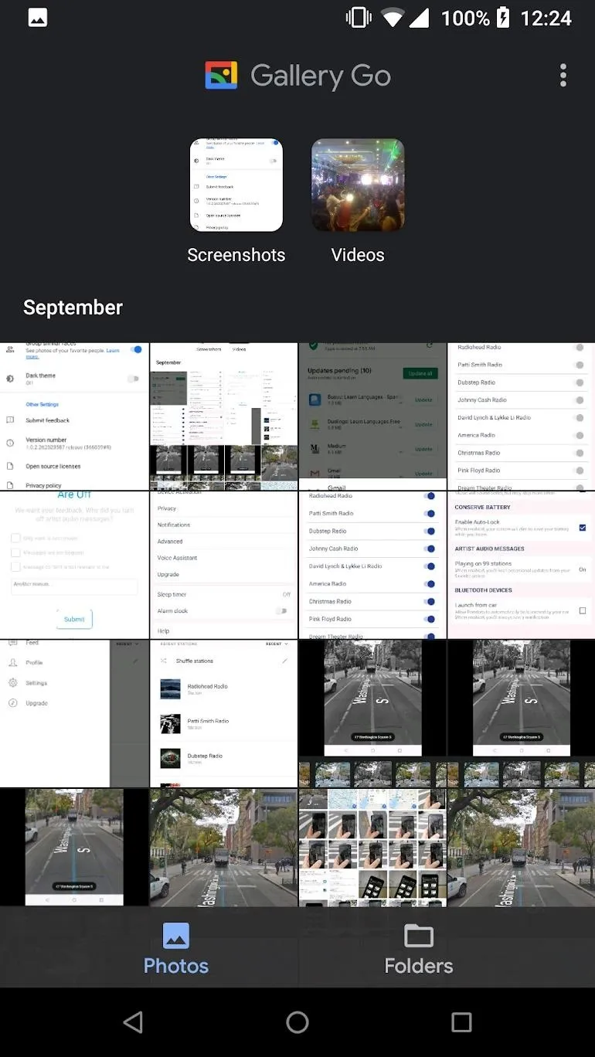
Task: Tap the Wi-Fi icon in status bar
Action: [393, 18]
